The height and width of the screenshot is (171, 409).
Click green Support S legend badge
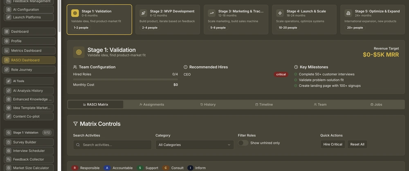140,168
